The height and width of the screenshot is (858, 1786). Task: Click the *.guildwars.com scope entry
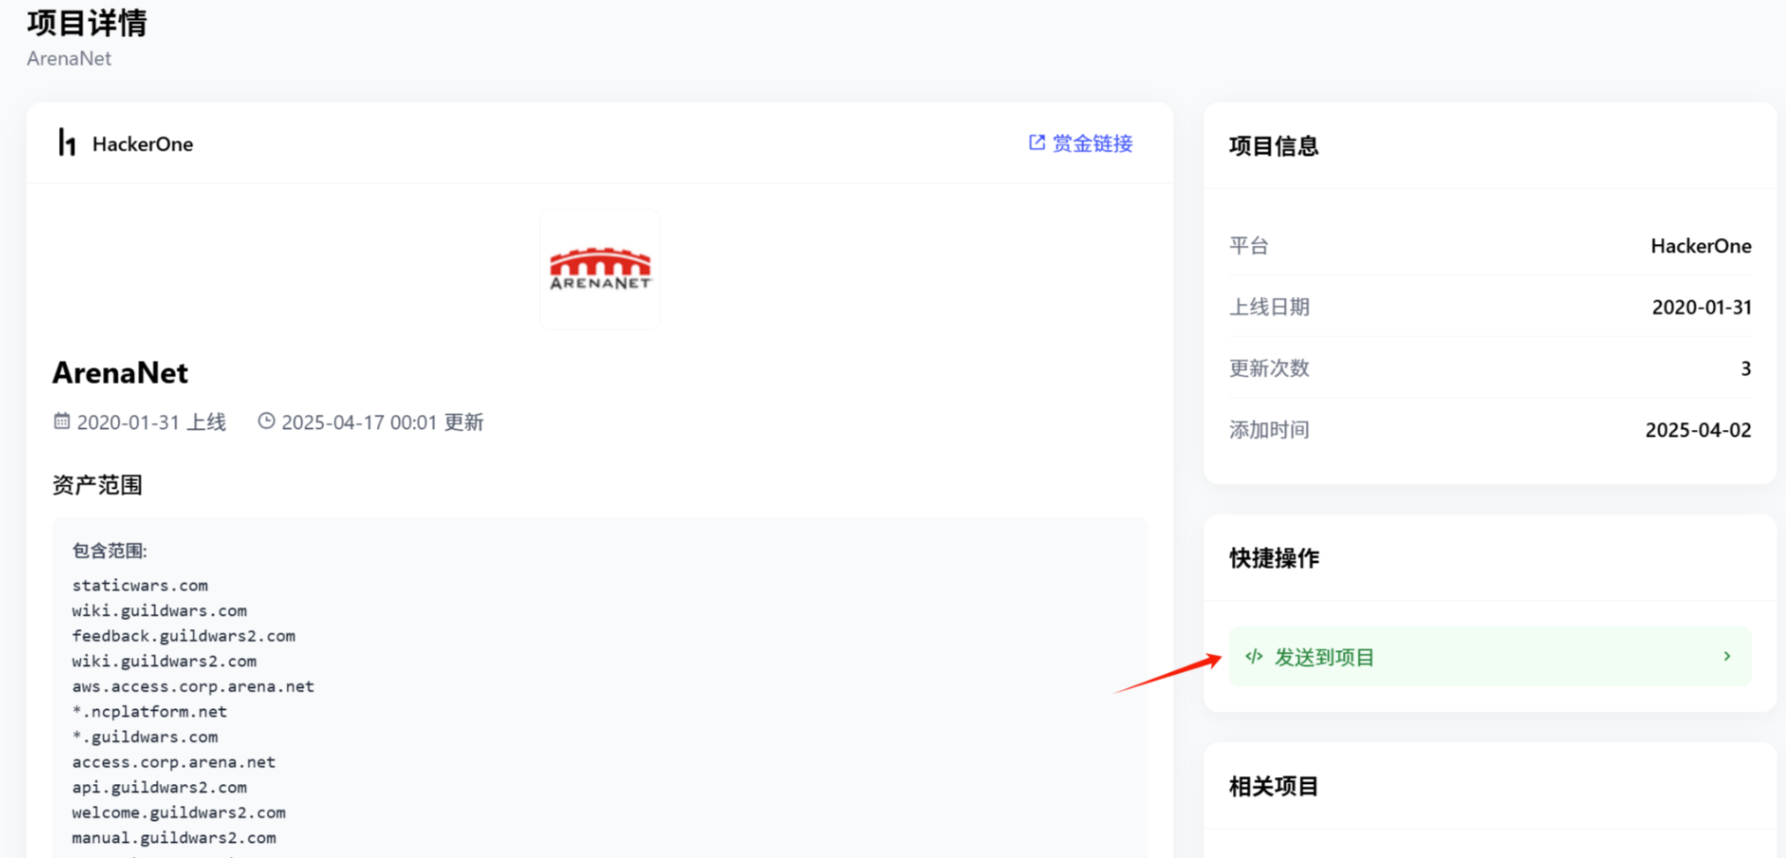coord(144,736)
